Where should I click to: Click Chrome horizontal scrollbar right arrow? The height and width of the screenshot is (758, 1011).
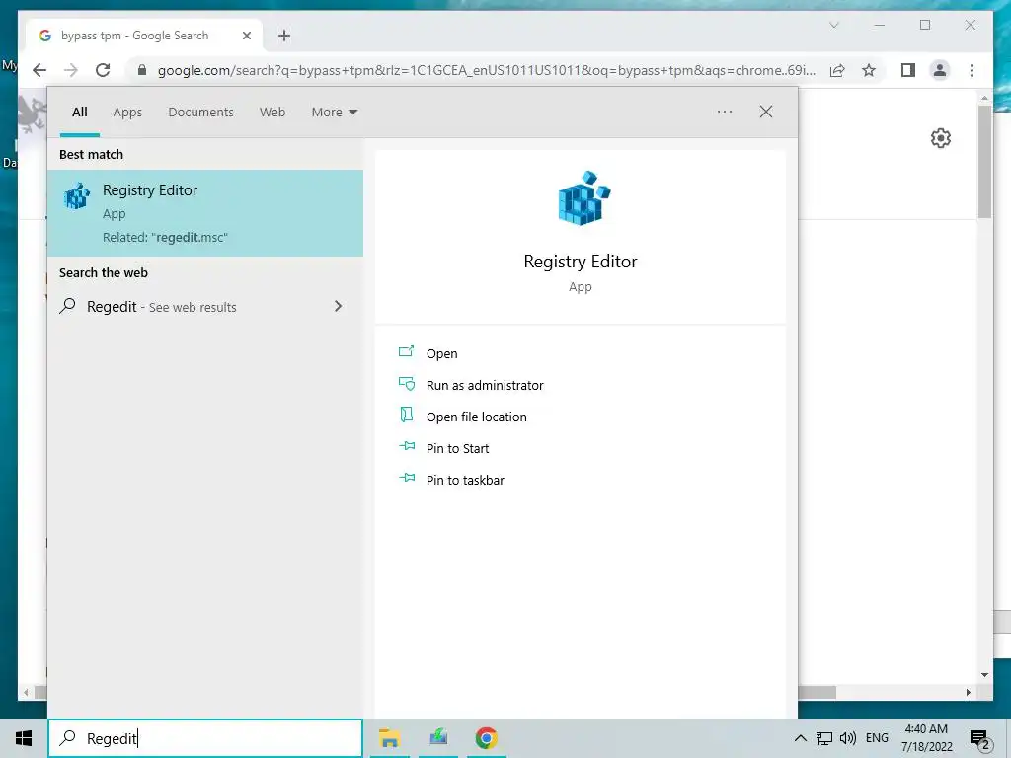pyautogui.click(x=968, y=692)
